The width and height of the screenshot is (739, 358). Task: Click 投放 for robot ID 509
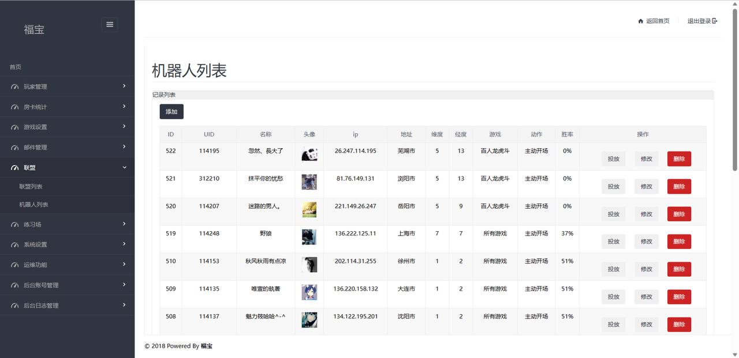coord(613,297)
